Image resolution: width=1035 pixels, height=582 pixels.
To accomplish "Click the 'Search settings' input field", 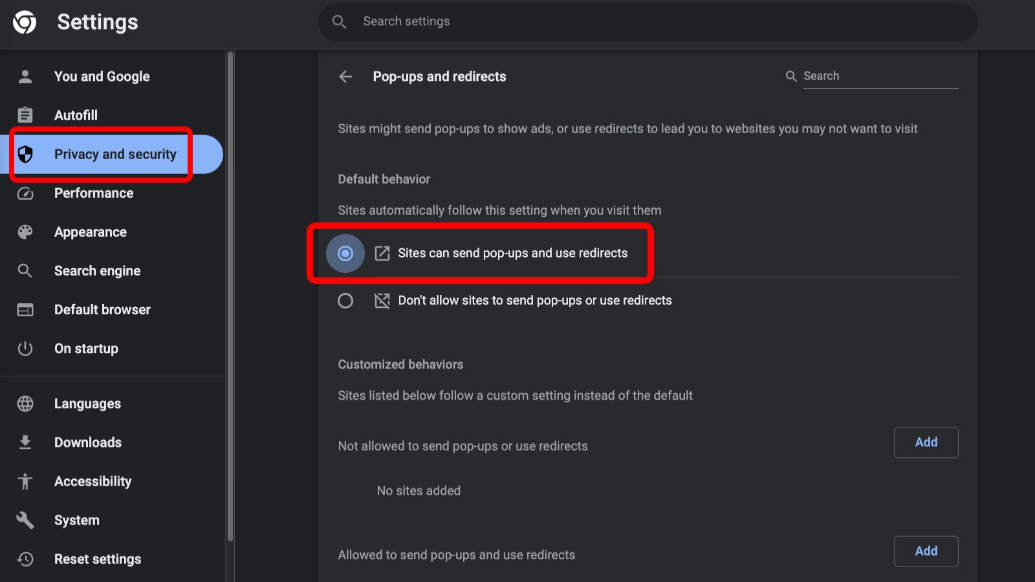I will coord(647,21).
